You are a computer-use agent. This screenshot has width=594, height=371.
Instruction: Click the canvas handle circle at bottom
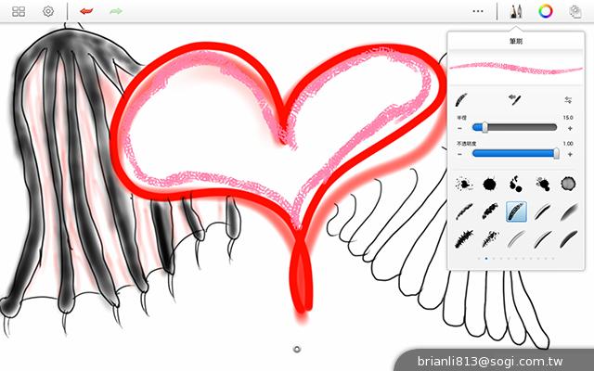coord(296,350)
